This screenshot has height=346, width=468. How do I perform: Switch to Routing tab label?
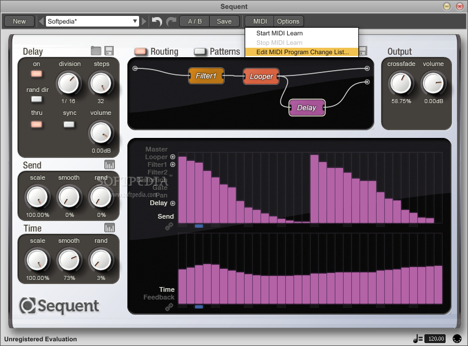[164, 51]
